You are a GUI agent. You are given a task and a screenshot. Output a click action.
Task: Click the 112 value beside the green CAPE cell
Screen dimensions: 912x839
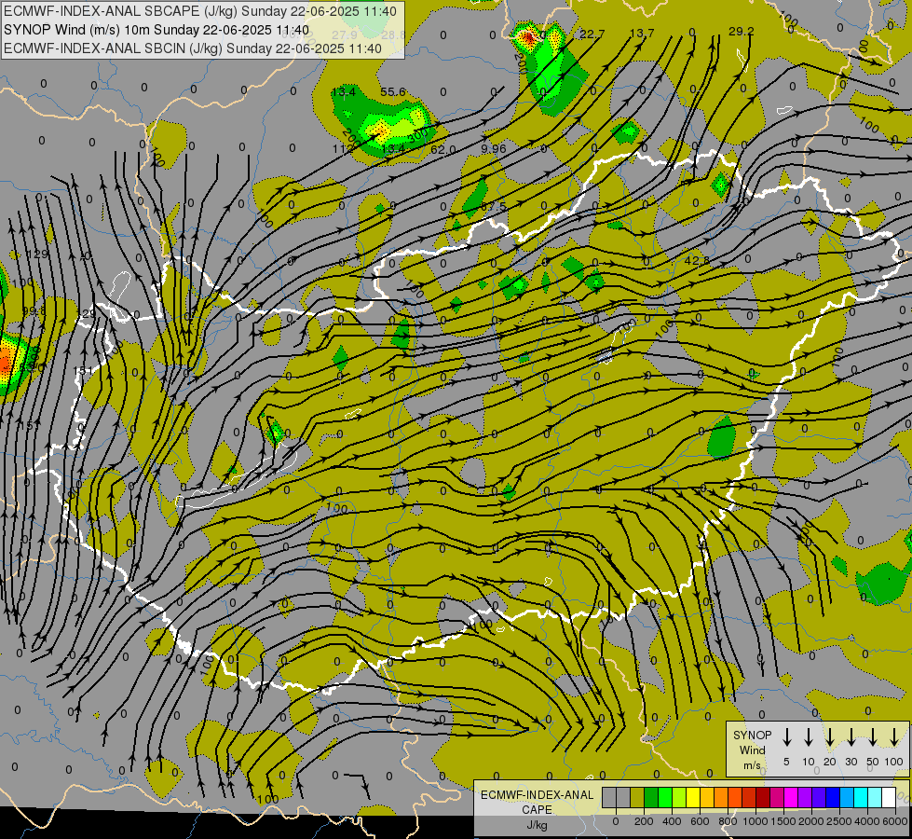[343, 148]
